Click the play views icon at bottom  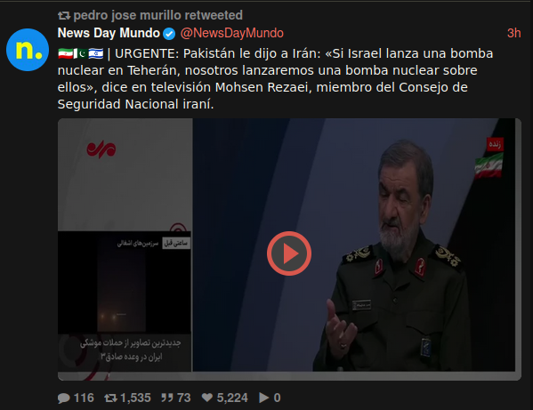coord(263,398)
